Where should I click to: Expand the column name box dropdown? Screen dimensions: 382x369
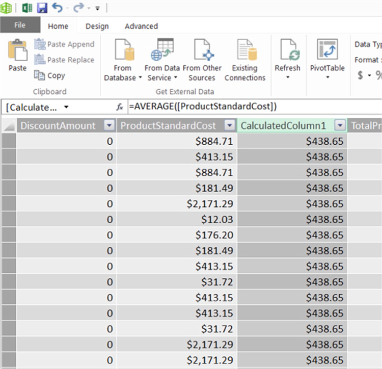tap(66, 107)
